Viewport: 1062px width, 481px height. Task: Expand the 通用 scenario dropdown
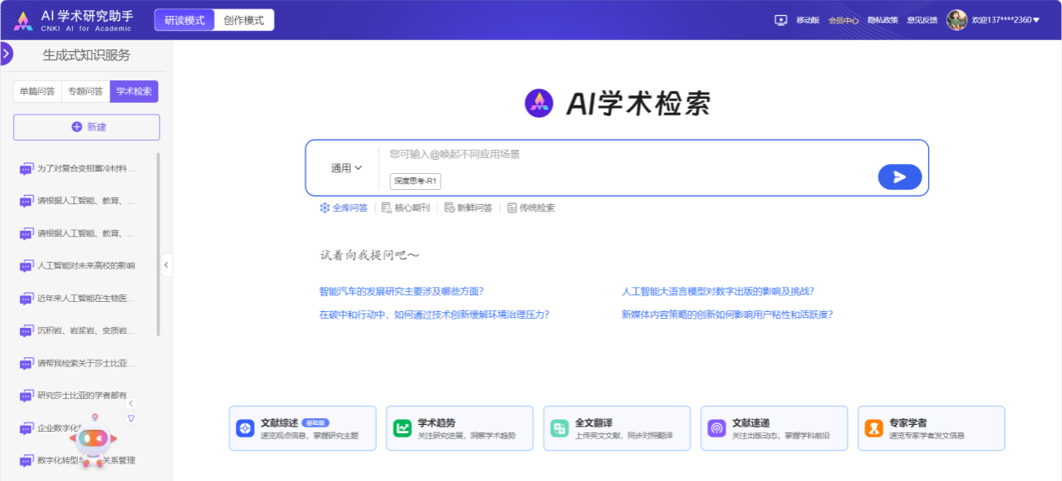pyautogui.click(x=346, y=168)
